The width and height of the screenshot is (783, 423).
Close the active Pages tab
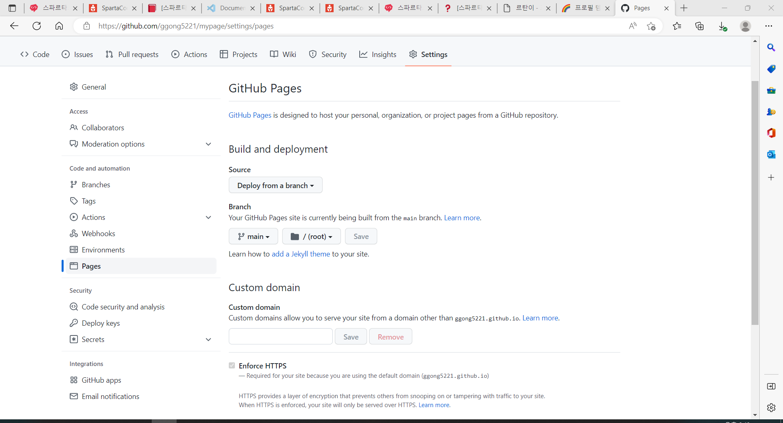click(x=666, y=8)
